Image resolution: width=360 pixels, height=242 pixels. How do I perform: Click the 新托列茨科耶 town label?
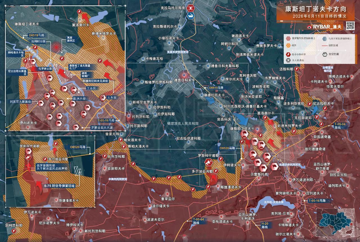[x=95, y=231]
